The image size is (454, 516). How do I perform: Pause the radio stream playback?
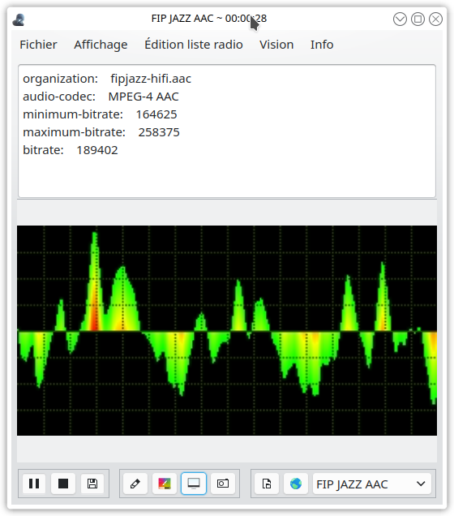[34, 484]
